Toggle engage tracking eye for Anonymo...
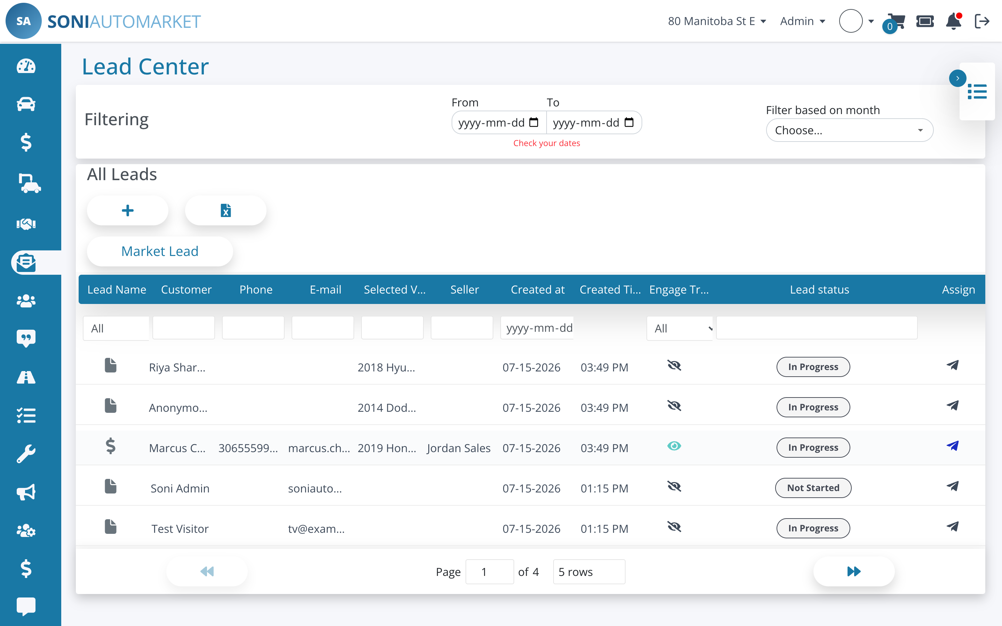 pos(674,406)
